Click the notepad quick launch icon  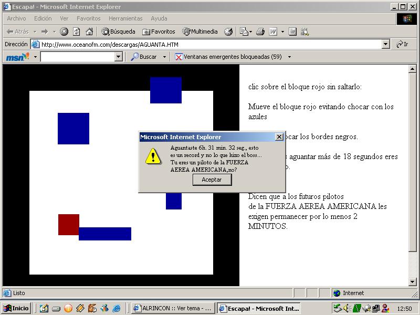[44, 308]
